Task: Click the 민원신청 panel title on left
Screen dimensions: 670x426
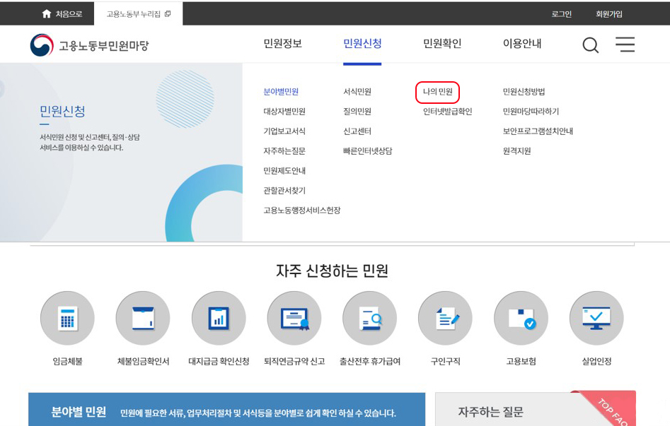Action: click(x=62, y=112)
